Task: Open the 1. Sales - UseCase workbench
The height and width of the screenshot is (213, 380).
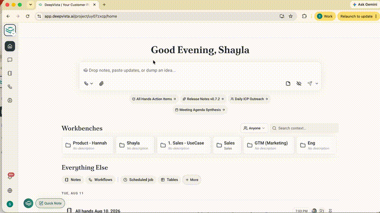Action: pos(184,145)
